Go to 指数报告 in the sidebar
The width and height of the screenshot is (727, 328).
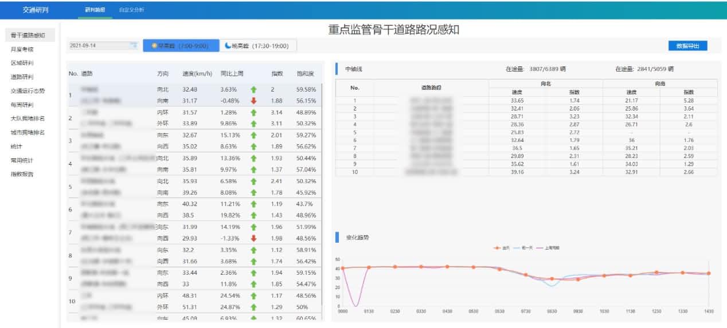[x=22, y=174]
